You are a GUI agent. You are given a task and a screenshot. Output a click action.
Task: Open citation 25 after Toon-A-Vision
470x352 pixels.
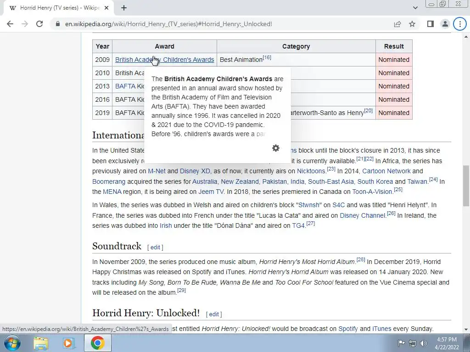[398, 189]
